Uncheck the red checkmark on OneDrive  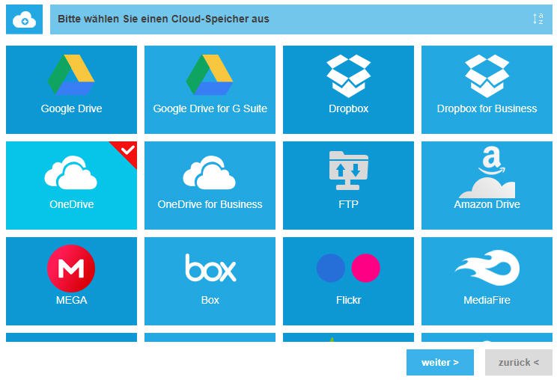127,150
